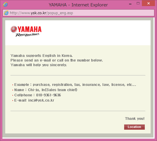Maximize the Internet Explorer popup window
The width and height of the screenshot is (157, 141).
[x=138, y=3]
